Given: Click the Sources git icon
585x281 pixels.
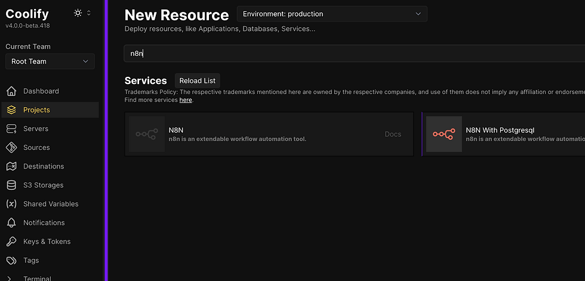Looking at the screenshot, I should [11, 148].
